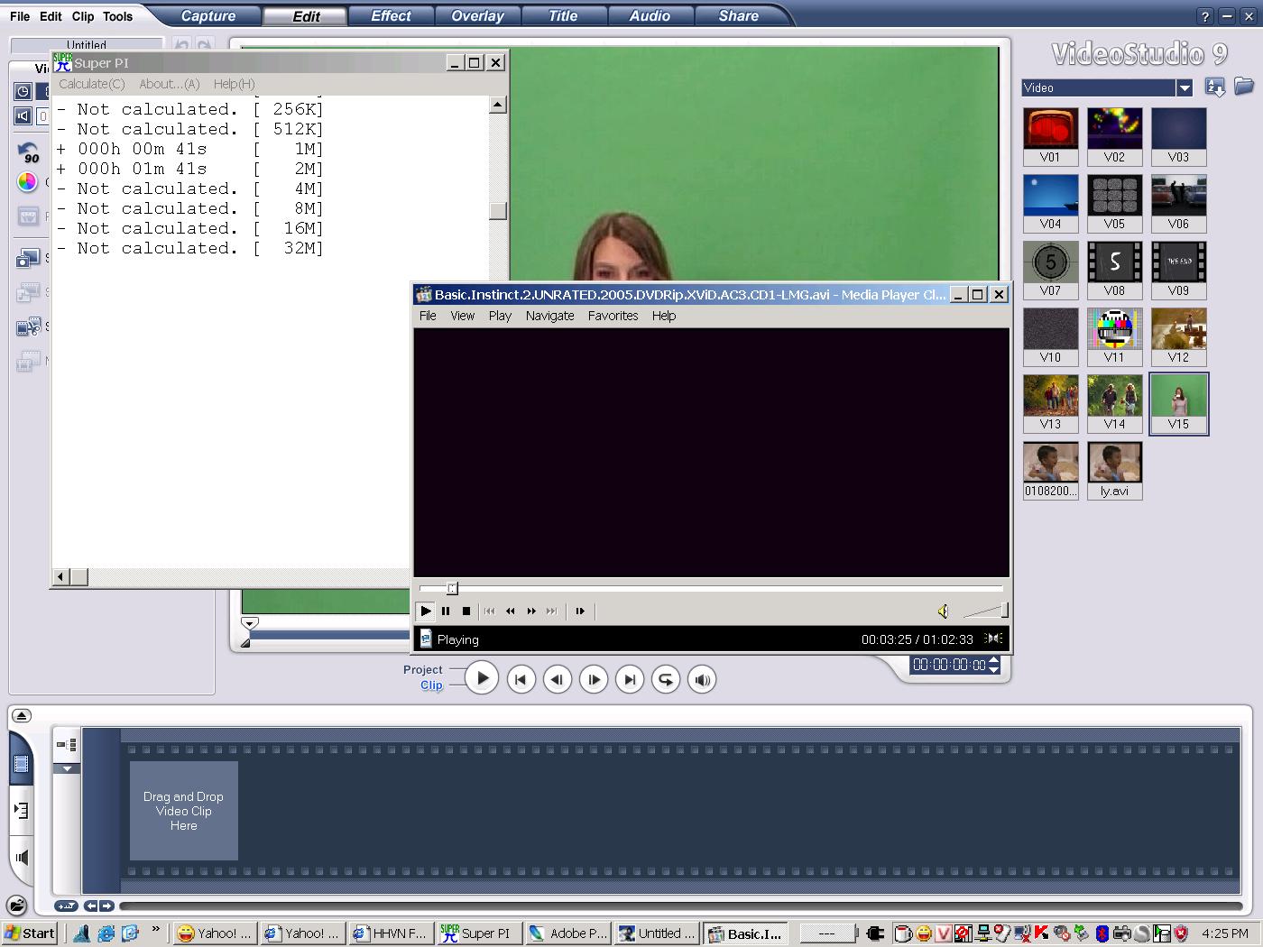Switch to the Effect step tab

coord(390,16)
